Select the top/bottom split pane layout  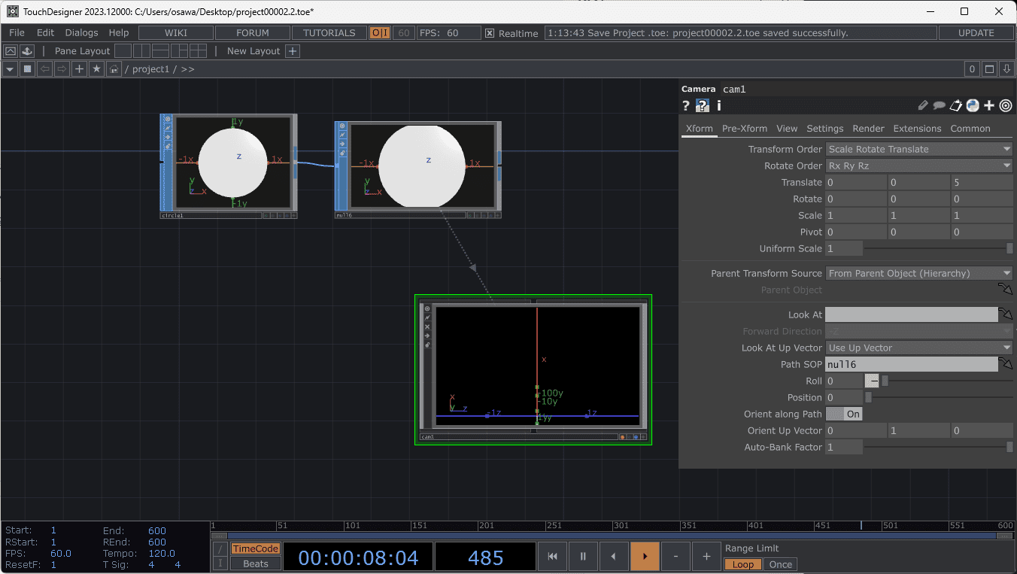[x=161, y=51]
